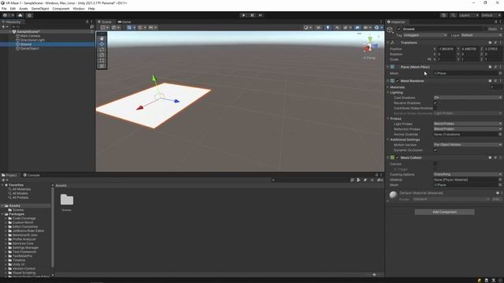Select the Scale tool in Scene overlay

pos(102,55)
